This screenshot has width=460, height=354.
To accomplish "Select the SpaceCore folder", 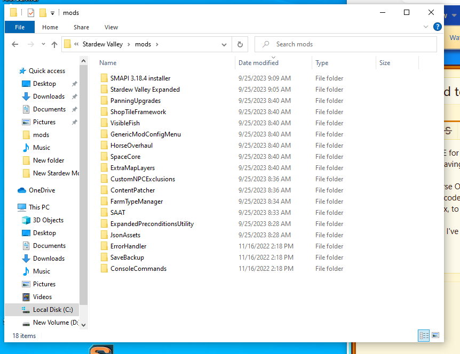I will [x=125, y=157].
